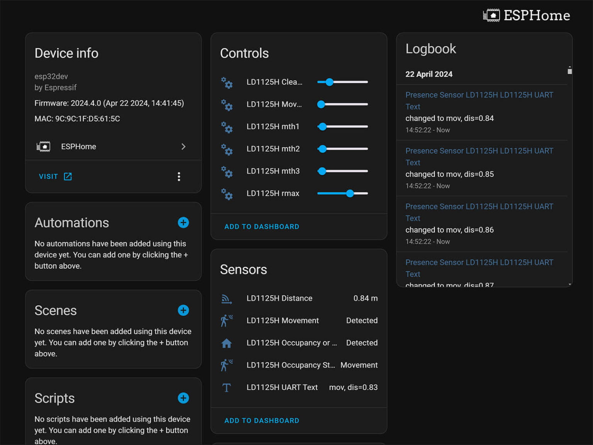Add Controls to dashboard
Viewport: 593px width, 445px height.
coord(262,227)
